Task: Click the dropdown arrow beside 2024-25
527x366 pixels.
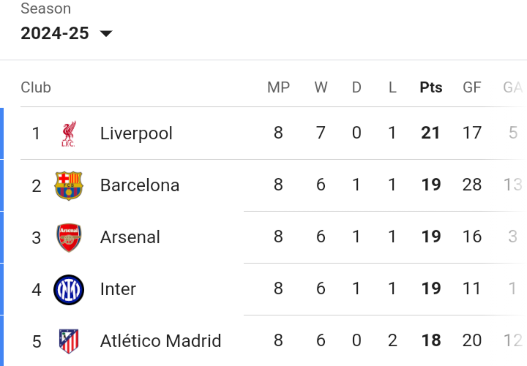Action: point(106,34)
